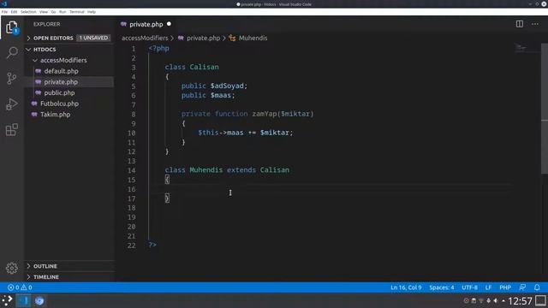Click the code minimap preview
Screen dimensions: 548x308
point(520,48)
